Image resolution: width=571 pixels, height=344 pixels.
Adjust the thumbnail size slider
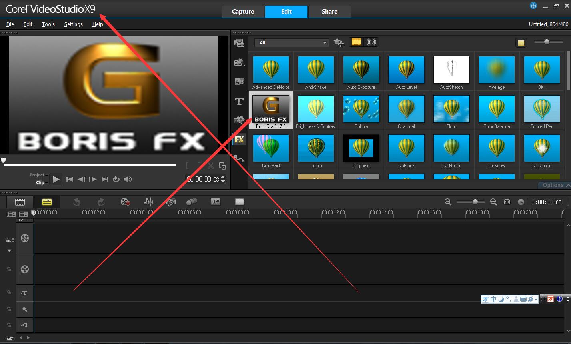547,42
